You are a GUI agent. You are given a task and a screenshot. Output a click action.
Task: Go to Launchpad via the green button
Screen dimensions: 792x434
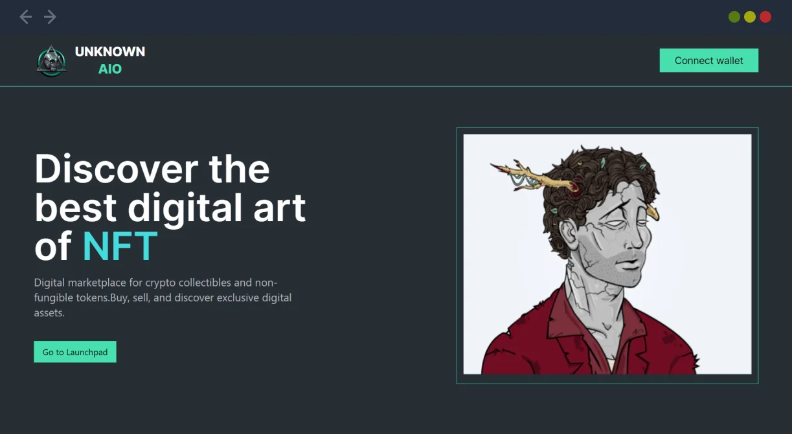point(75,352)
